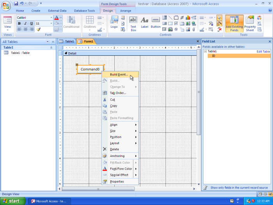Open the font color dropdown arrow
Image resolution: width=273 pixels, height=205 pixels.
pyautogui.click(x=61, y=18)
